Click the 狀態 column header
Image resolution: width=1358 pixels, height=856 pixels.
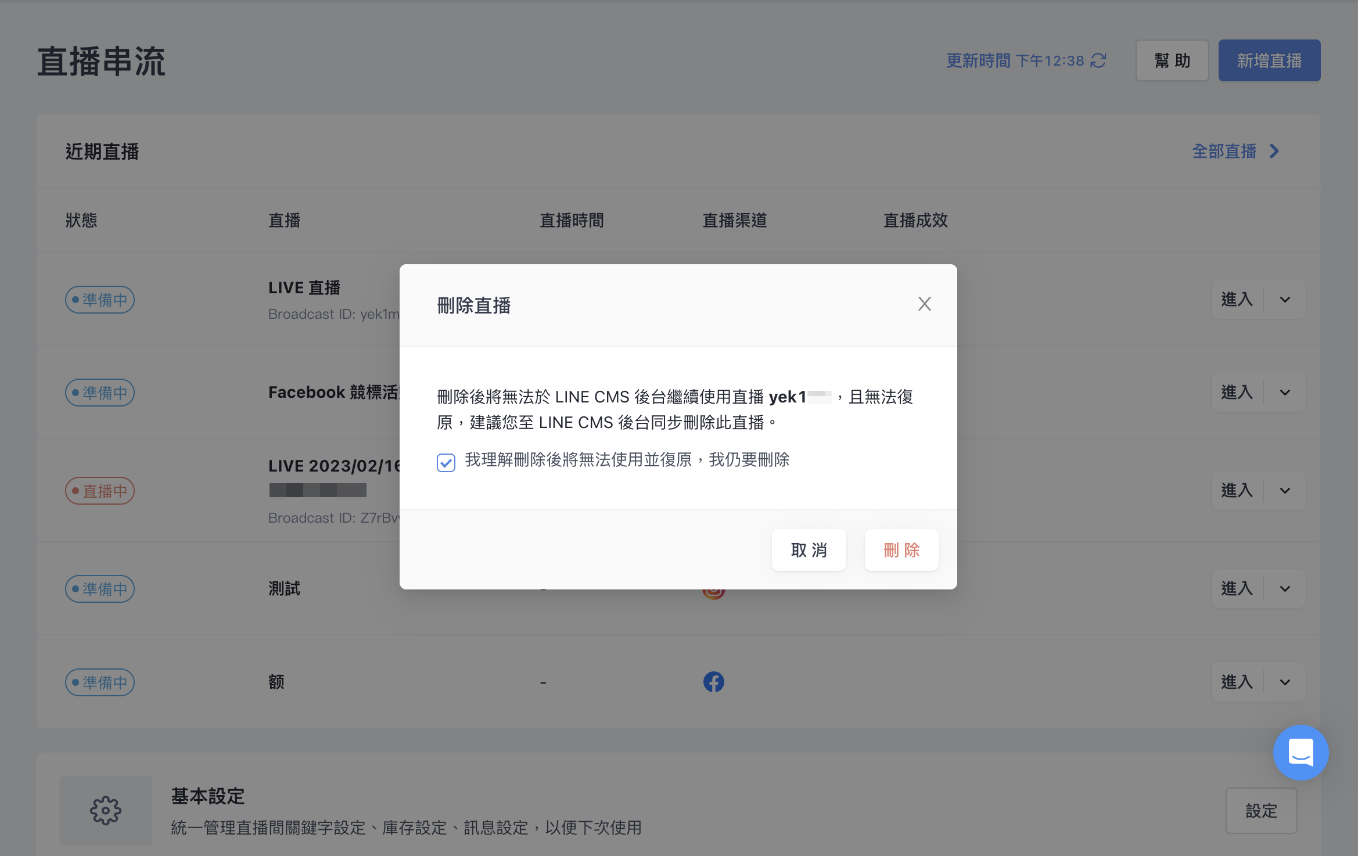[81, 221]
